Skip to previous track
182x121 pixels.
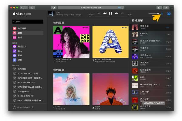[x=105, y=13]
